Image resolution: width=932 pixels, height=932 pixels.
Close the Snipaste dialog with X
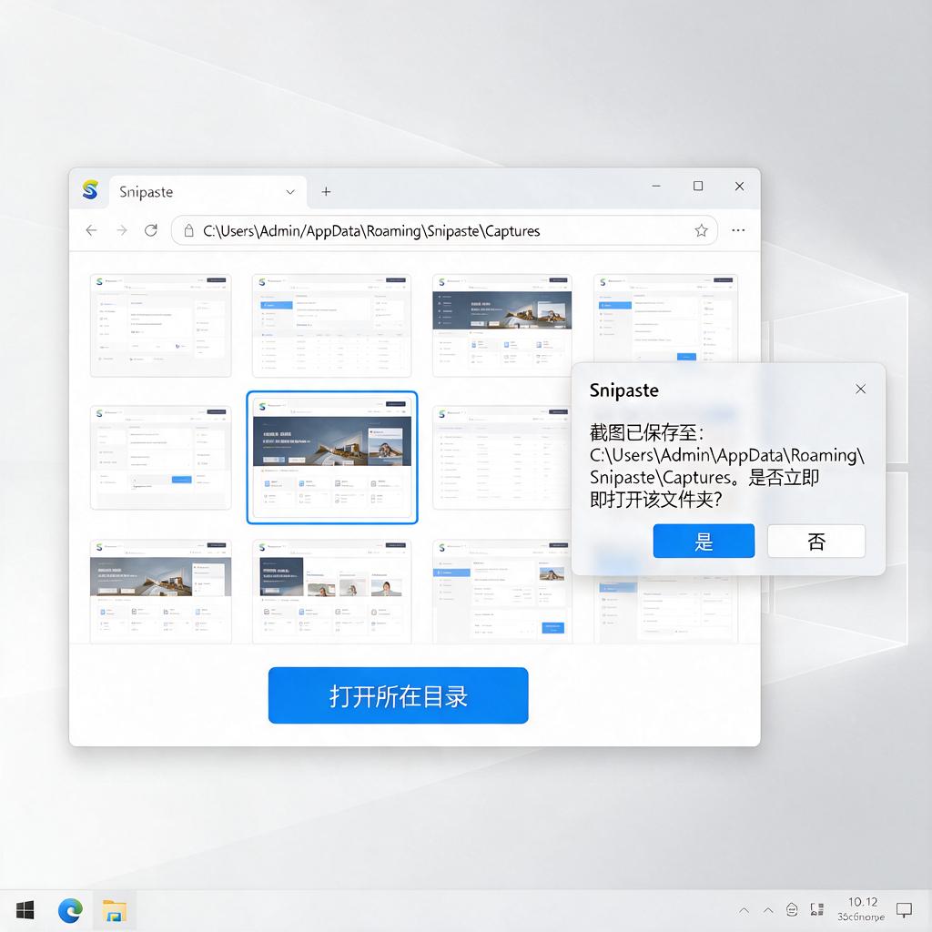pos(860,390)
